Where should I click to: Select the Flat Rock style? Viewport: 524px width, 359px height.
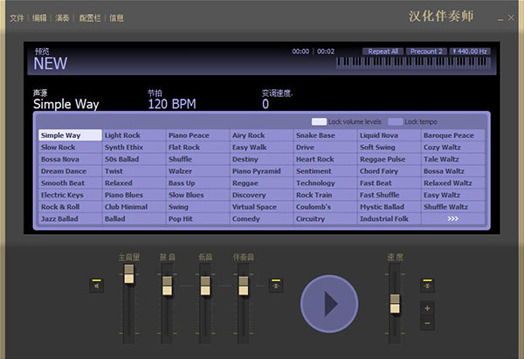coord(198,147)
